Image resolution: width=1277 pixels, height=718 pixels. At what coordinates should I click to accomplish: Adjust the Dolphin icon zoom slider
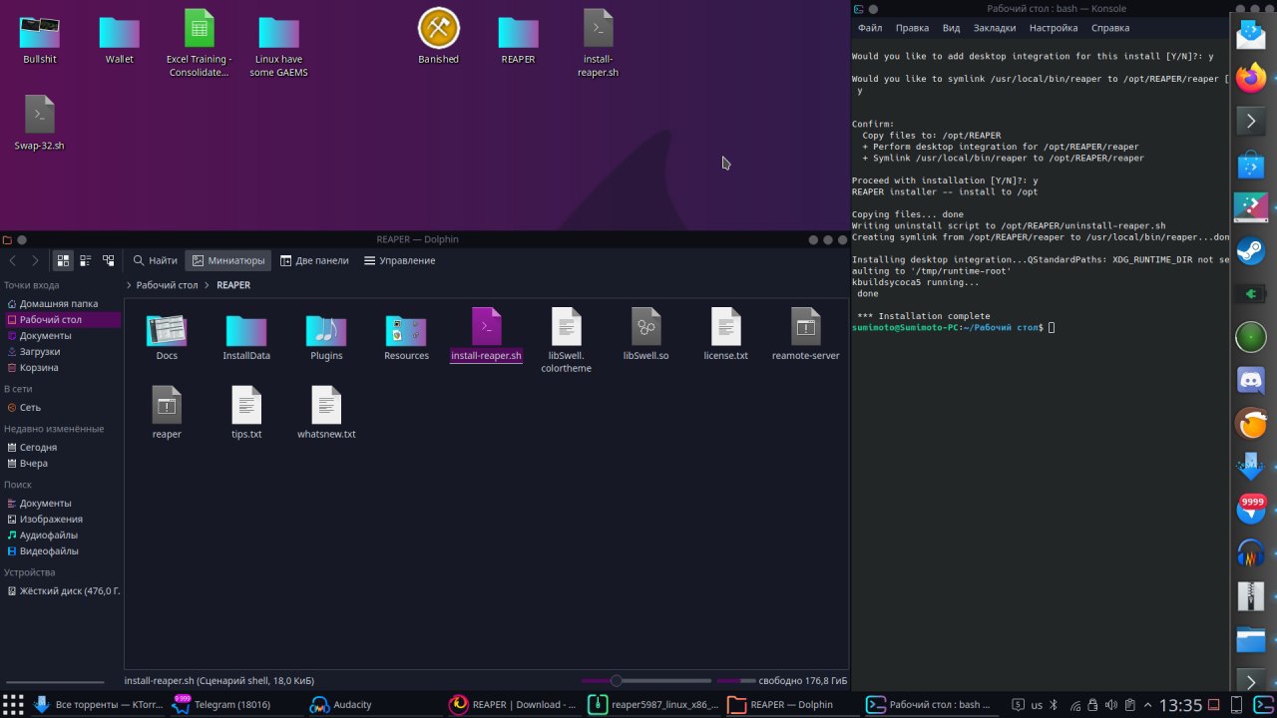point(648,681)
